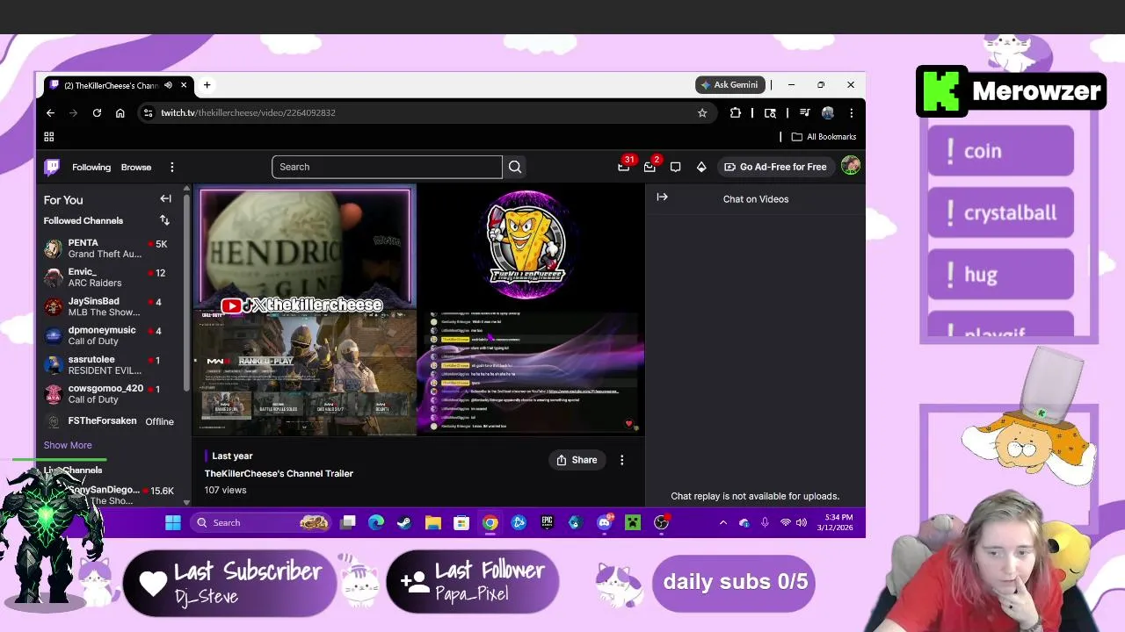
Task: Click the Twitch search magnifier button
Action: 515,167
